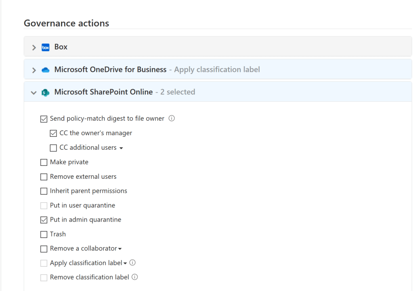Enable the Trash checkbox
Image resolution: width=413 pixels, height=291 pixels.
coord(44,234)
